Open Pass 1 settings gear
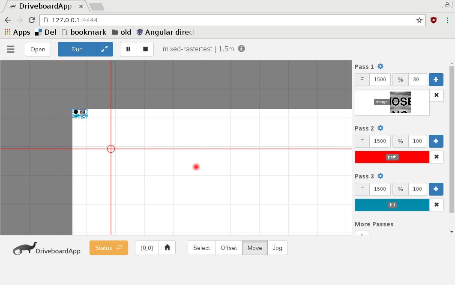This screenshot has width=455, height=285. (x=380, y=67)
